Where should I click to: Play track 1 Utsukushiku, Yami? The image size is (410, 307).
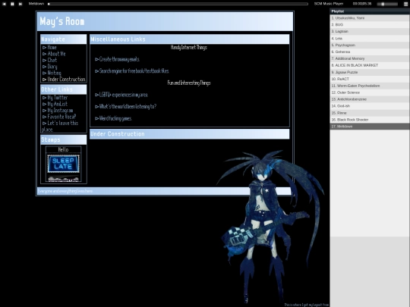click(370, 18)
